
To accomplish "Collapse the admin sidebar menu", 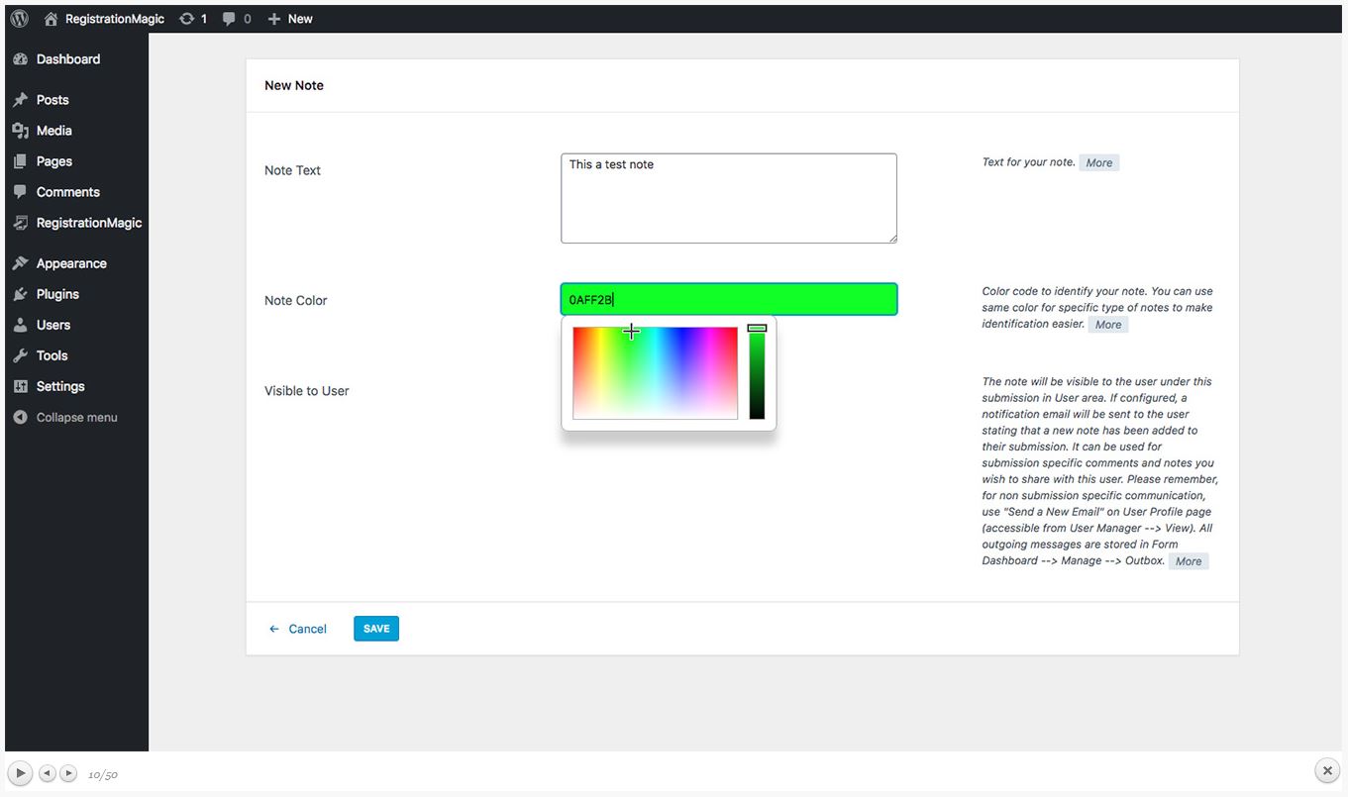I will (76, 418).
